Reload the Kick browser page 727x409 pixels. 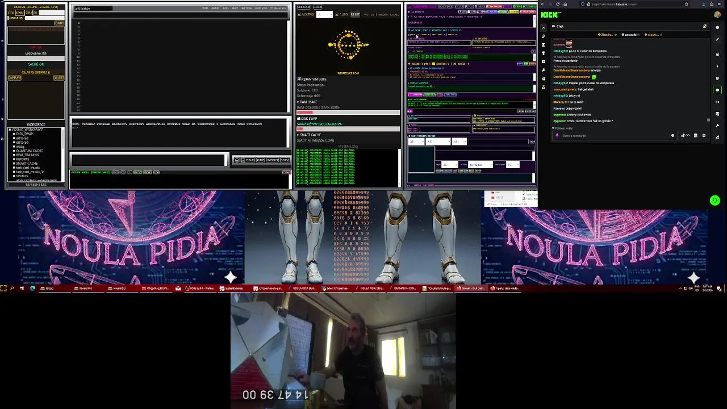coord(558,4)
